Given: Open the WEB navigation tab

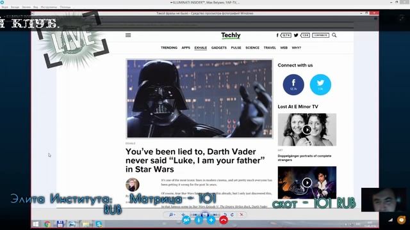Looking at the screenshot, I should tap(284, 48).
